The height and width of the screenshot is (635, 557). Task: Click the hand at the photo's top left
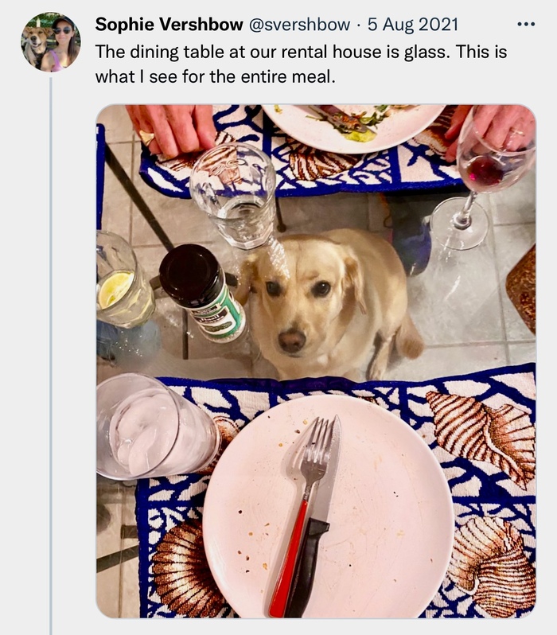[x=171, y=127]
